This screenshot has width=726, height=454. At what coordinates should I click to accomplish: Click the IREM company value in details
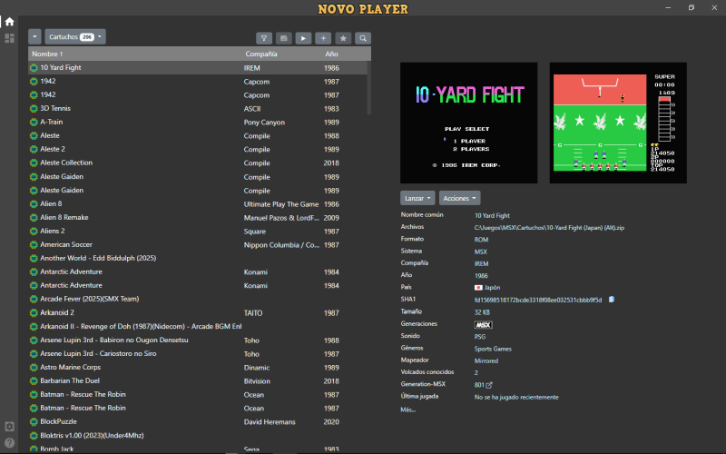pos(481,263)
